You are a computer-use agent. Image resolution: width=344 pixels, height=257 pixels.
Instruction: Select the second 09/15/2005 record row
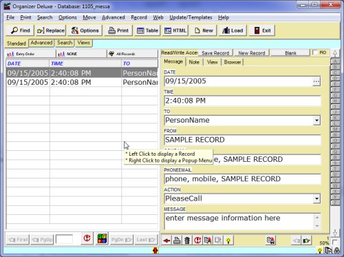(82, 82)
